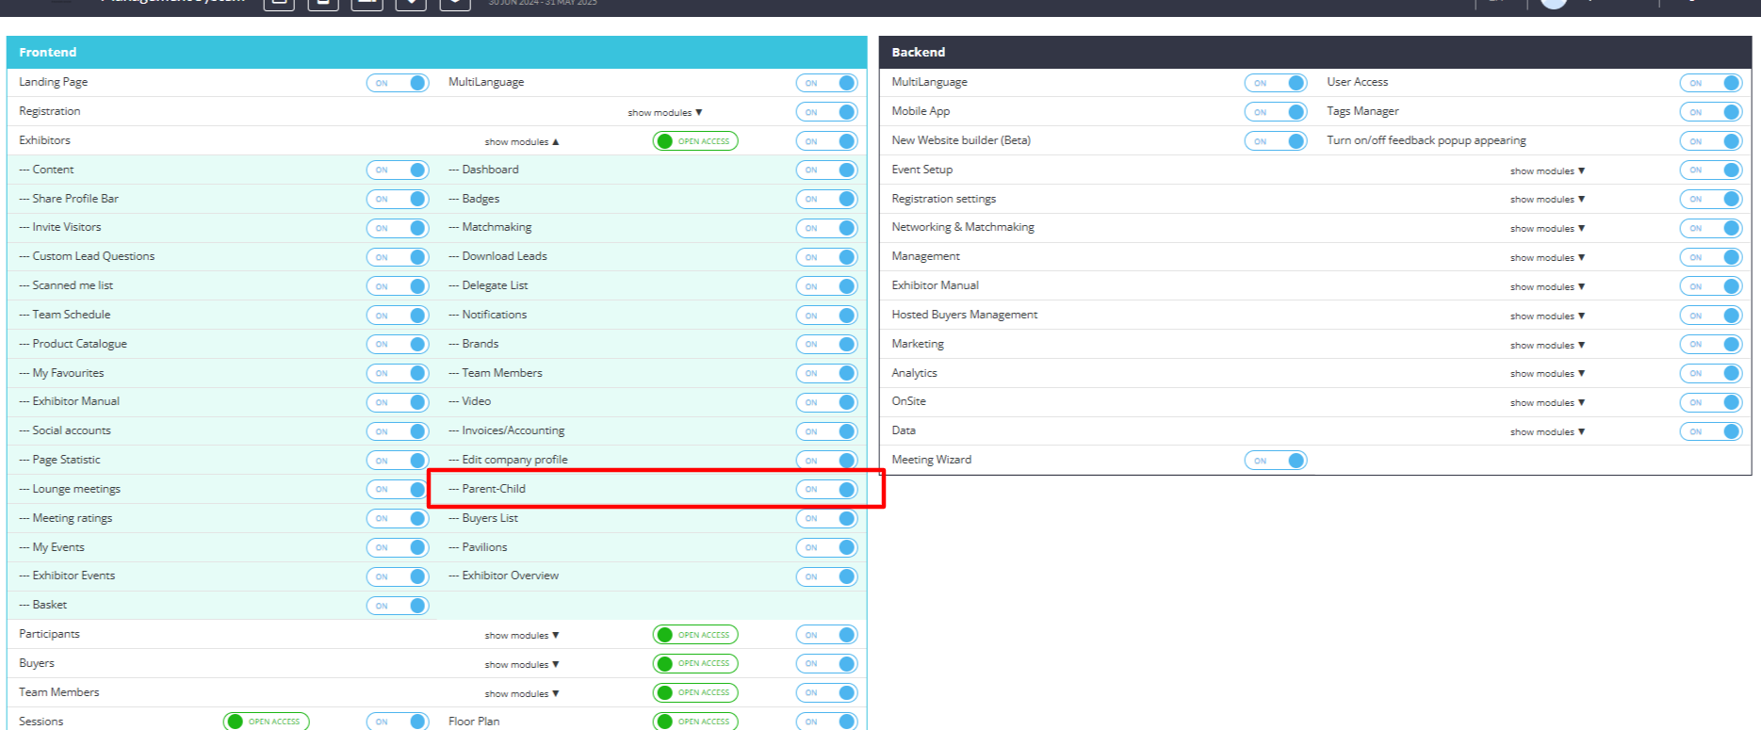Expand Registration show modules
This screenshot has width=1761, height=730.
click(x=664, y=112)
